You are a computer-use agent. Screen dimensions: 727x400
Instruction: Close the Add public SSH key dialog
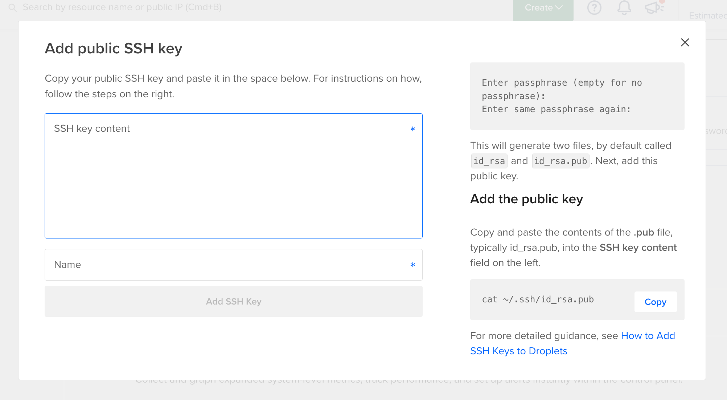coord(685,42)
